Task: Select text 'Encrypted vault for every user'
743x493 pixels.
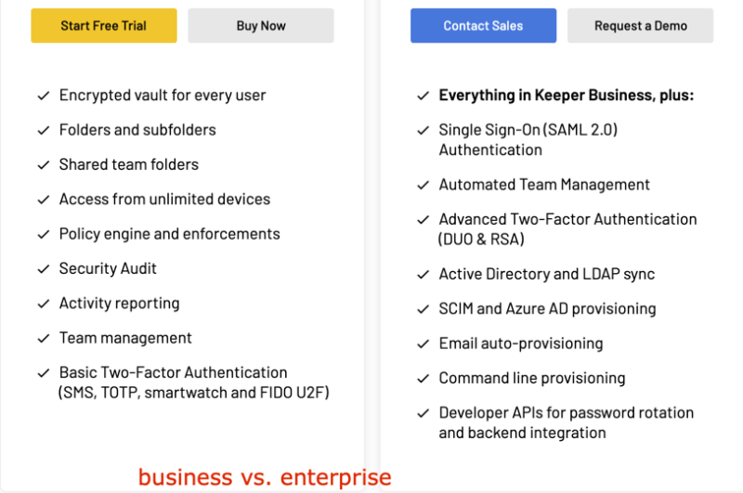Action: point(163,96)
